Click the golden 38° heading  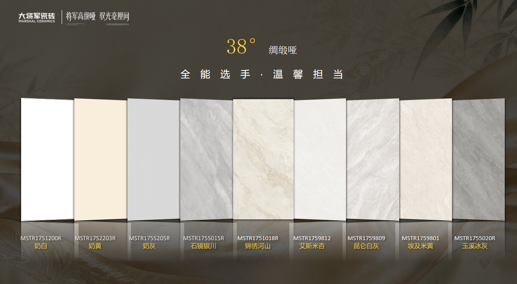tap(241, 46)
